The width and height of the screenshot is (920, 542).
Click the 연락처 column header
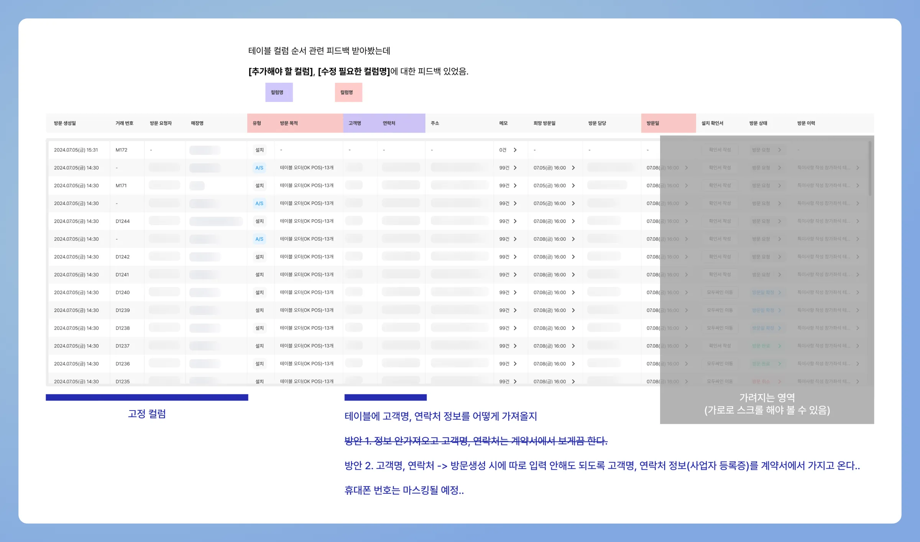tap(389, 123)
